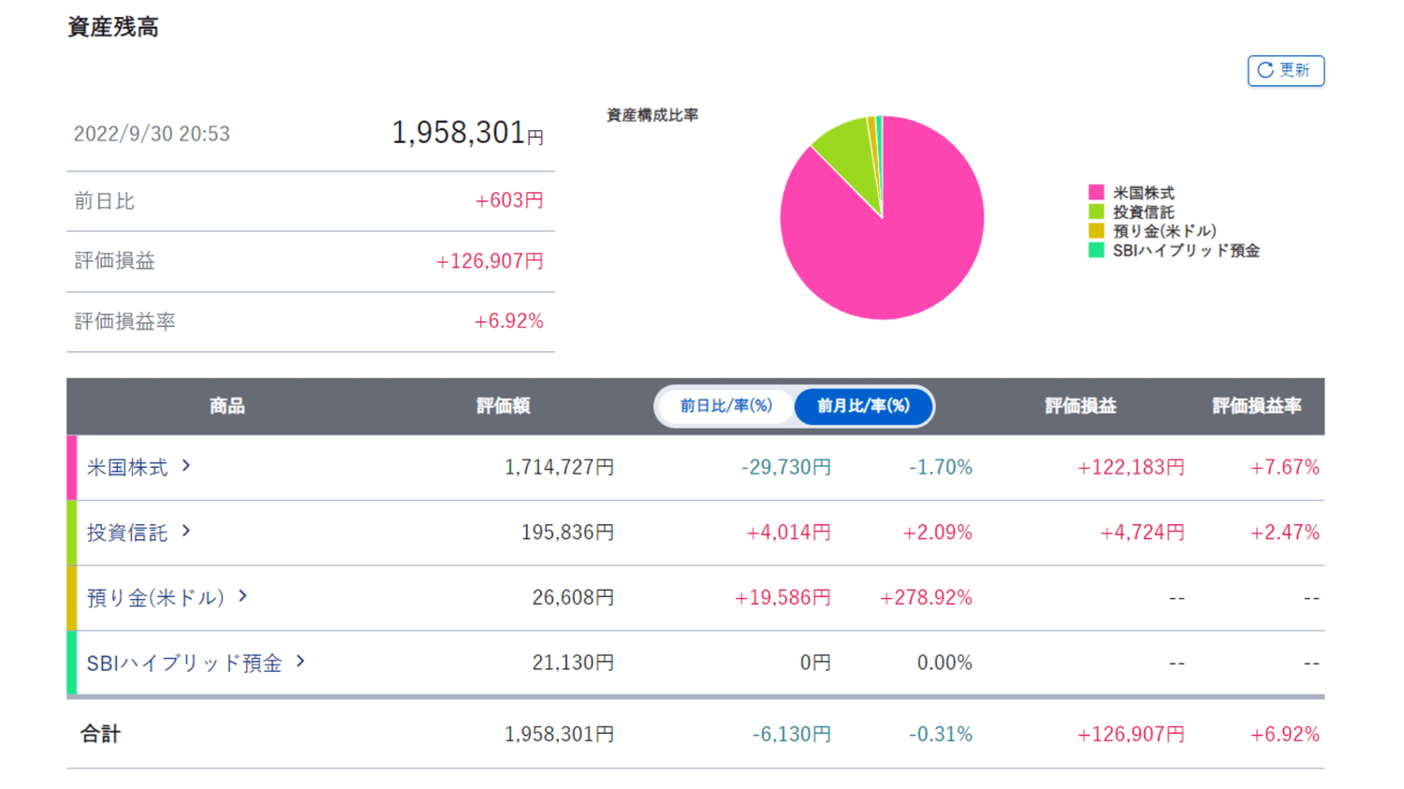
Task: Click the light green 投資信託 legend swatch
Action: point(1096,212)
